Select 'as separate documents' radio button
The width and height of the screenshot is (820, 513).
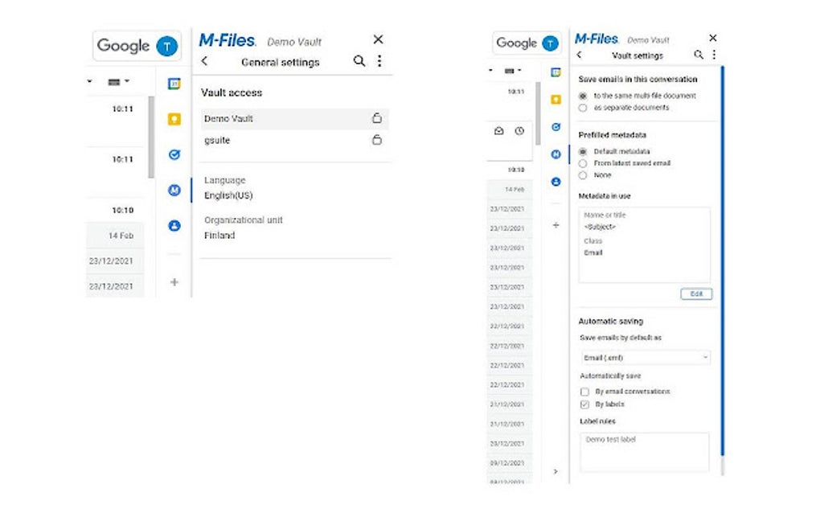pyautogui.click(x=582, y=107)
